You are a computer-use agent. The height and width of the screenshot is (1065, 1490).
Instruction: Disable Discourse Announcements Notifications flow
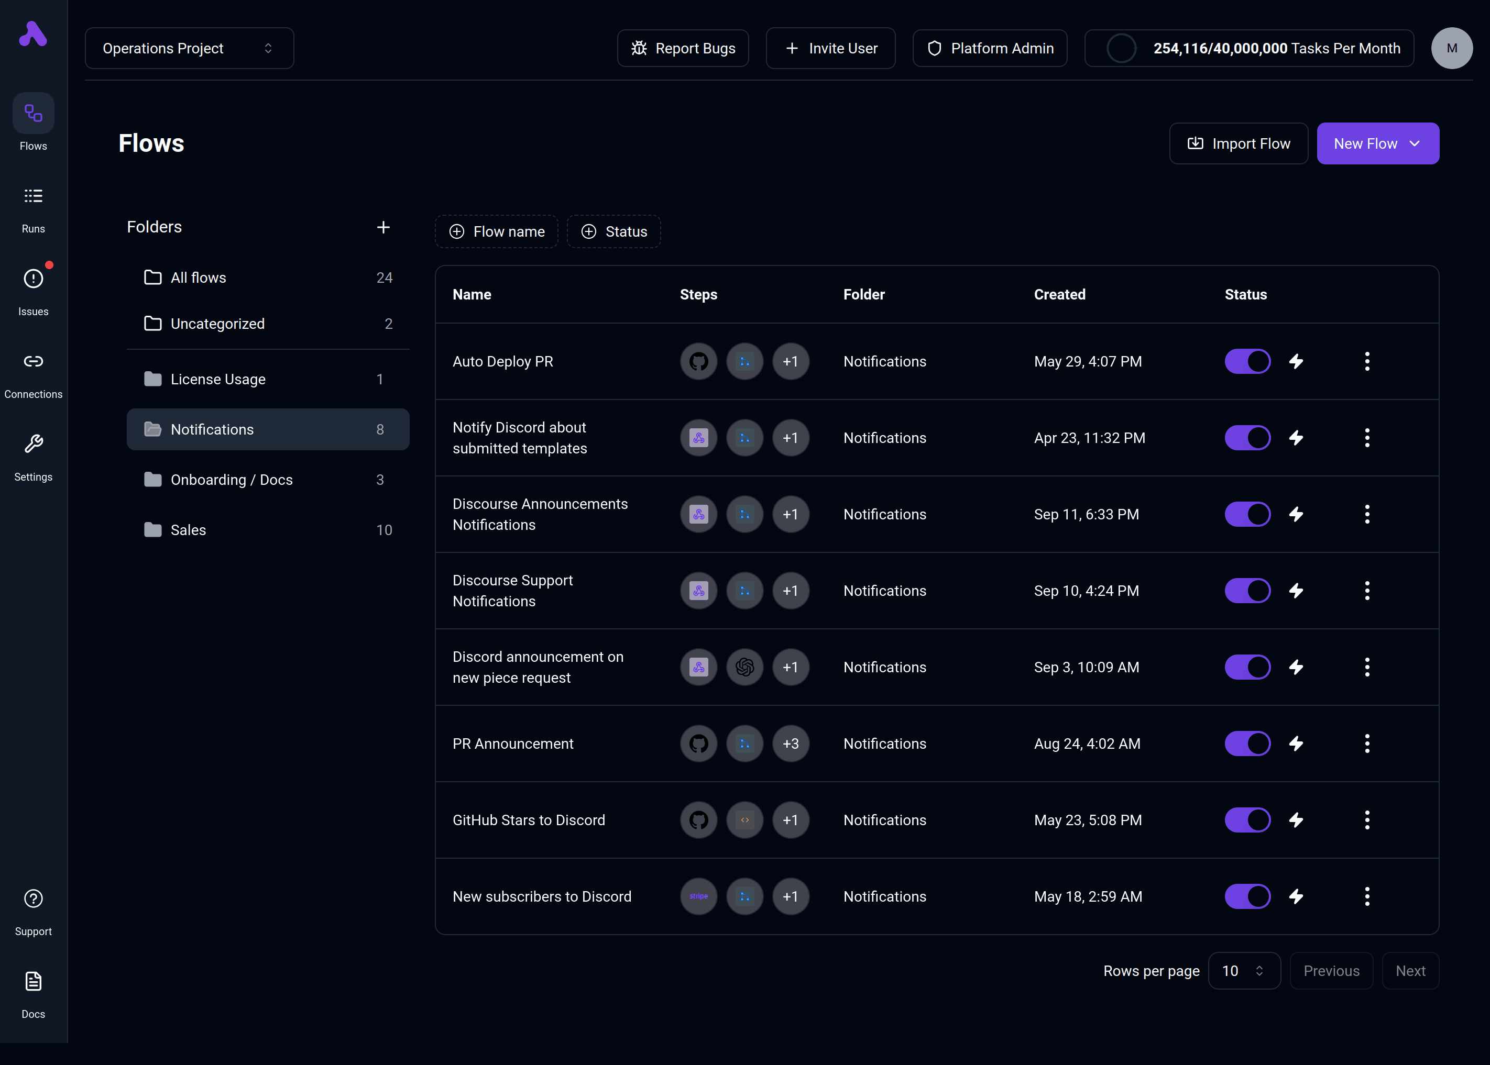coord(1247,514)
